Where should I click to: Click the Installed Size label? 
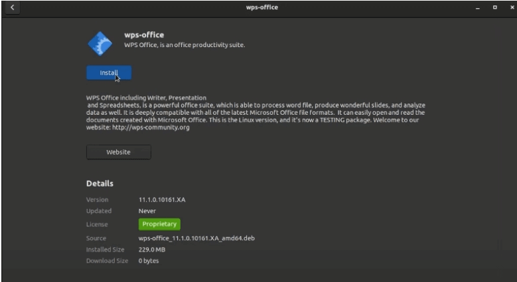(105, 249)
